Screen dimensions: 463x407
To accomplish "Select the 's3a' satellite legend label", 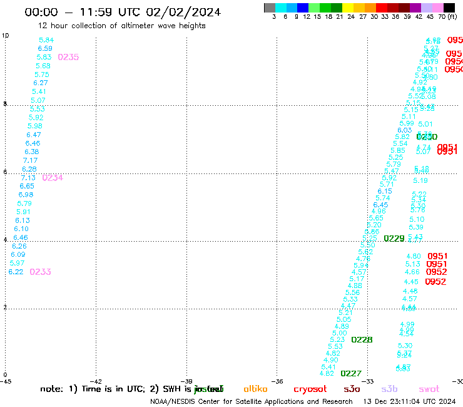I will click(352, 389).
